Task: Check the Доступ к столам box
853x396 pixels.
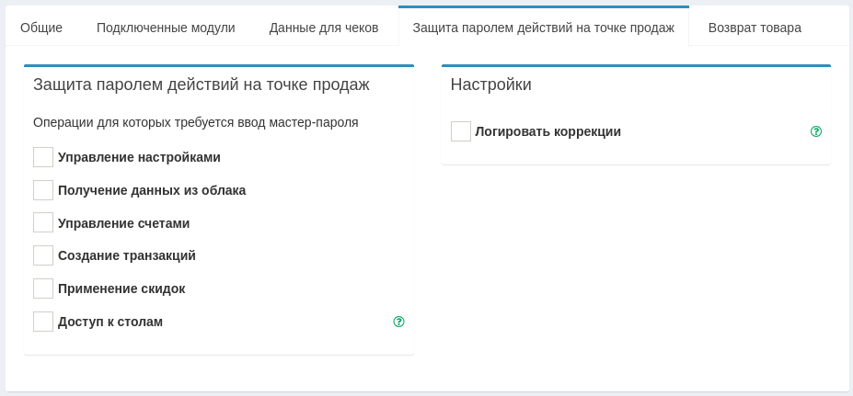Action: coord(43,322)
